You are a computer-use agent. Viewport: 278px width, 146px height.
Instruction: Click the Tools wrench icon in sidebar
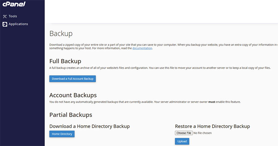(5, 16)
